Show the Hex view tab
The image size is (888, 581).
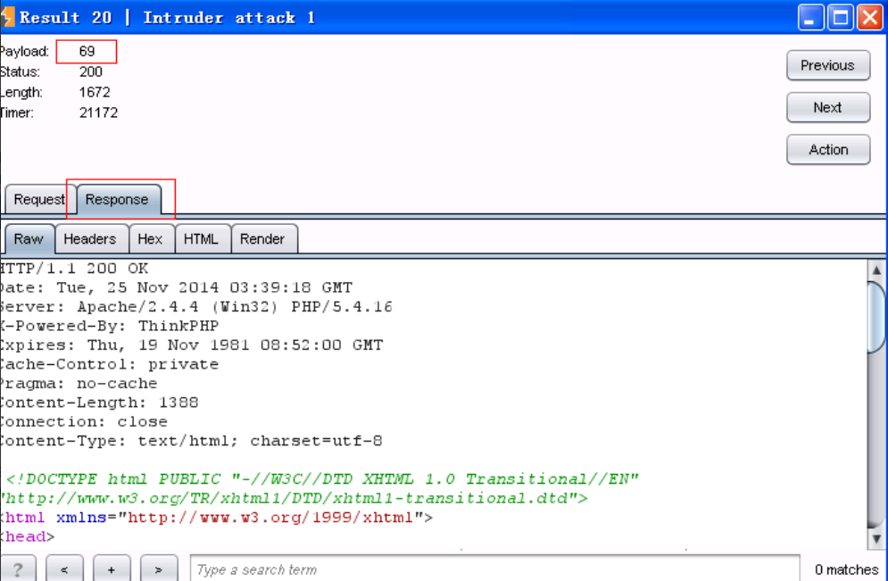150,239
